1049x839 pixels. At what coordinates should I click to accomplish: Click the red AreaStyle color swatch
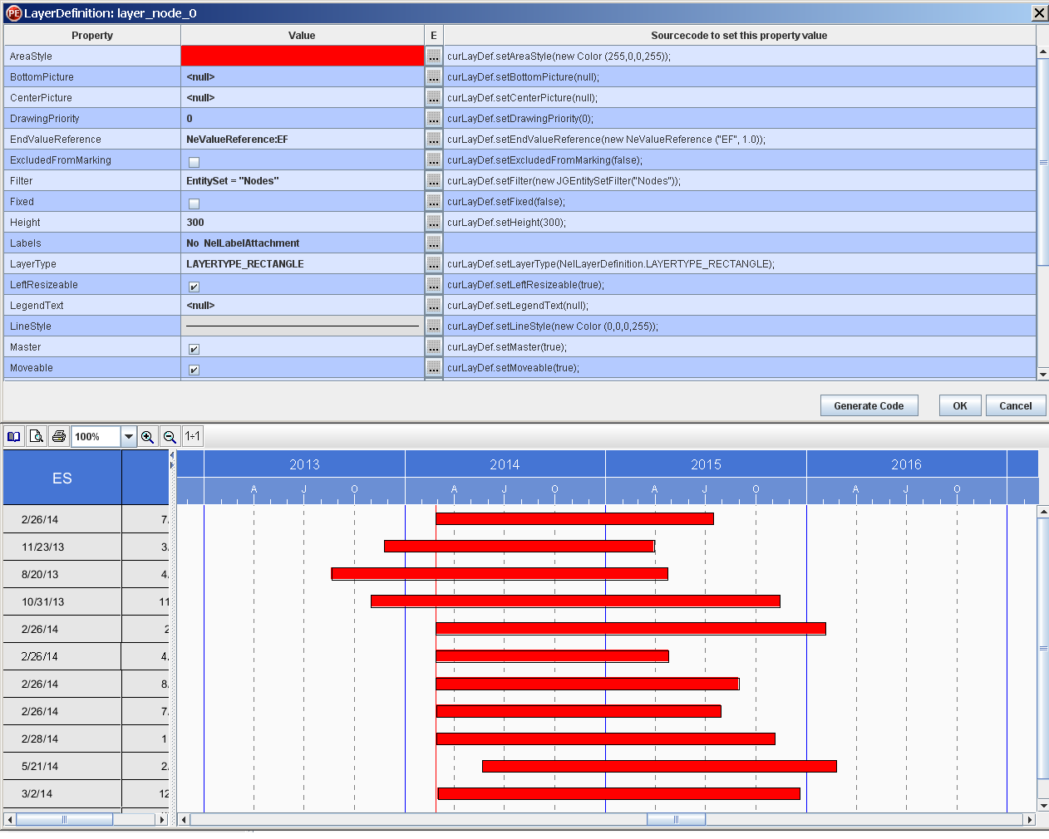302,56
